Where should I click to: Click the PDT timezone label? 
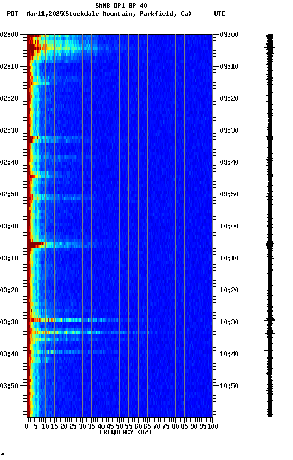[x=13, y=14]
